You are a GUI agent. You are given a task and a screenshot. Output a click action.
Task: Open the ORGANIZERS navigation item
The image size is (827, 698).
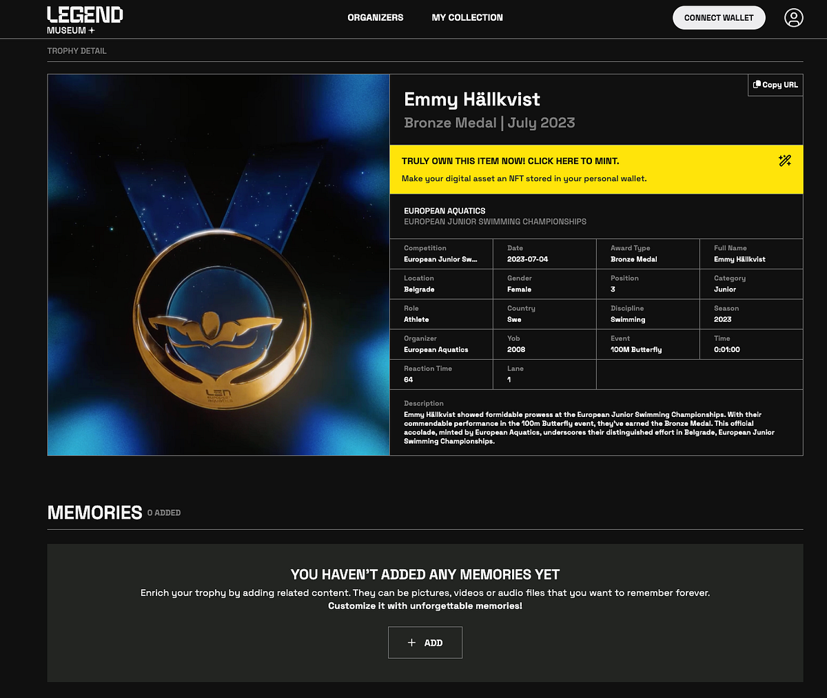(x=375, y=17)
